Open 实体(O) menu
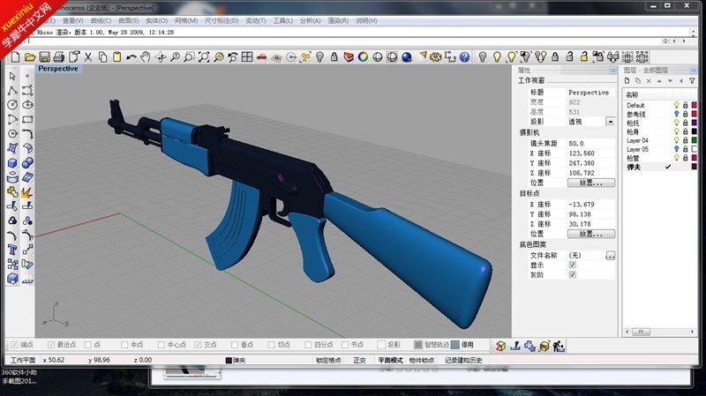The width and height of the screenshot is (706, 396). [x=157, y=20]
